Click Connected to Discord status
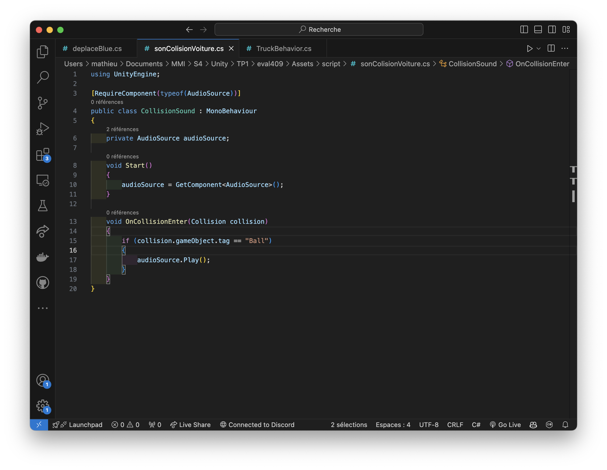 257,425
